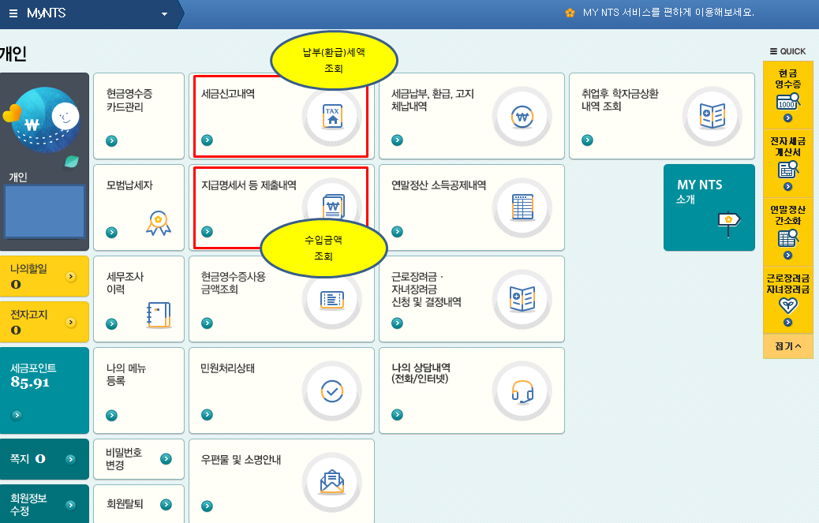Click the 연말정산 소득공제내역 table icon
819x523 pixels.
point(522,207)
